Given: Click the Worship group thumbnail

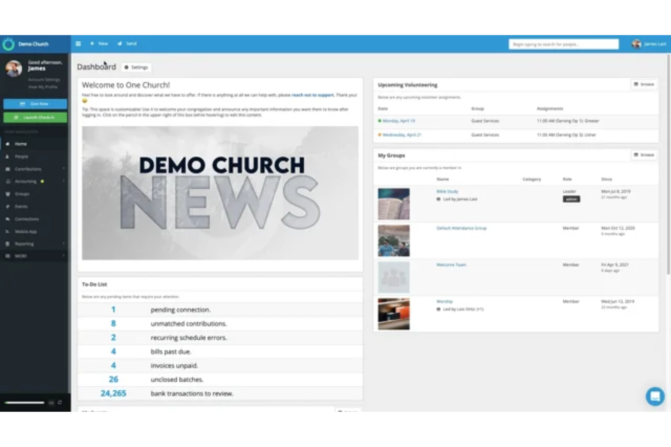Looking at the screenshot, I should tap(394, 314).
